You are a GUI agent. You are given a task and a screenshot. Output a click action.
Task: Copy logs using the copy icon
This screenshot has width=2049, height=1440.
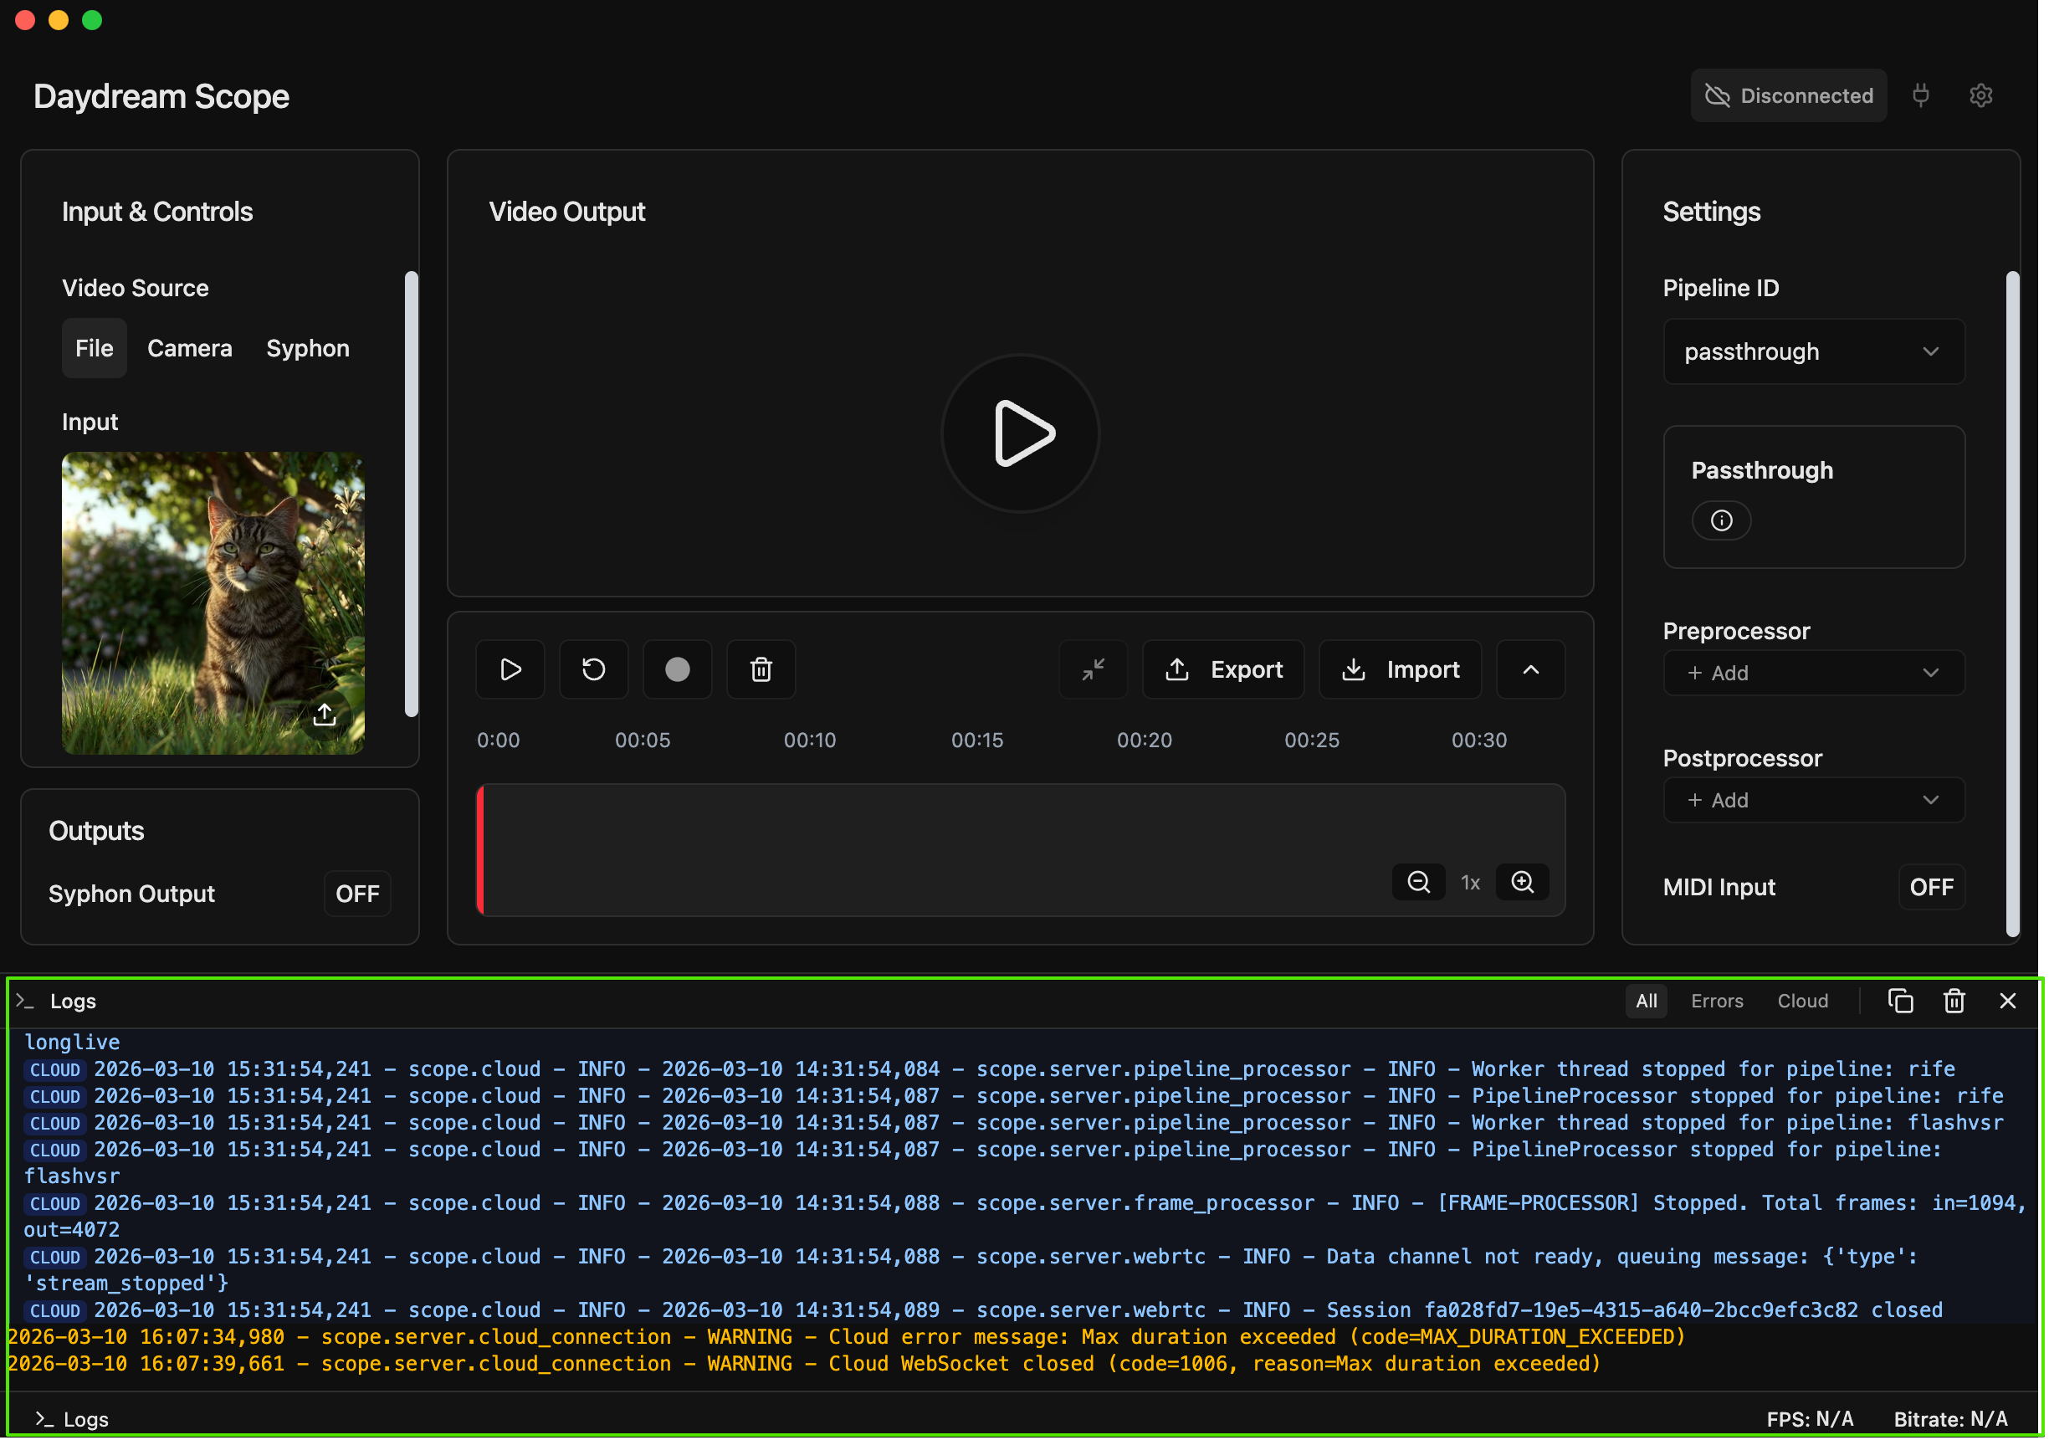pyautogui.click(x=1900, y=1001)
